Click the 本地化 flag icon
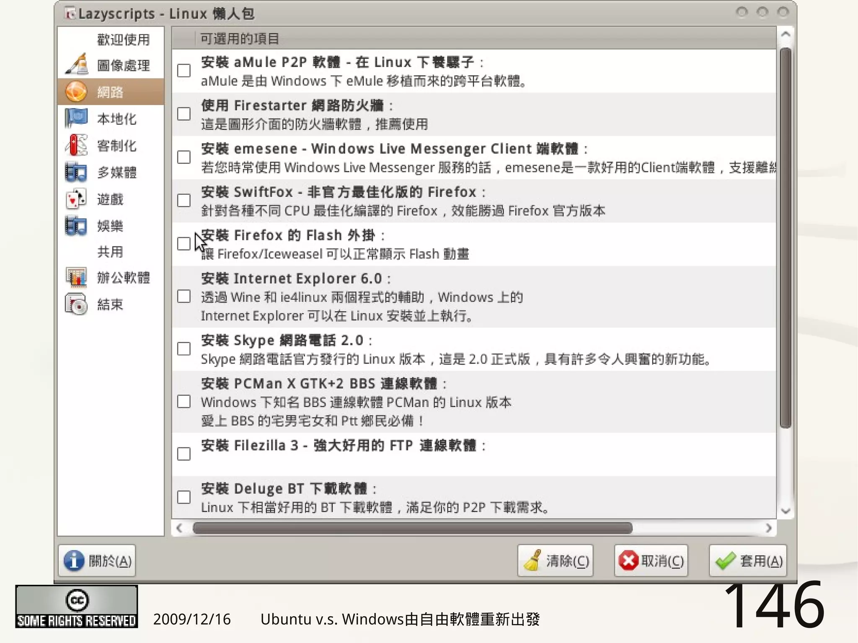 pos(76,118)
